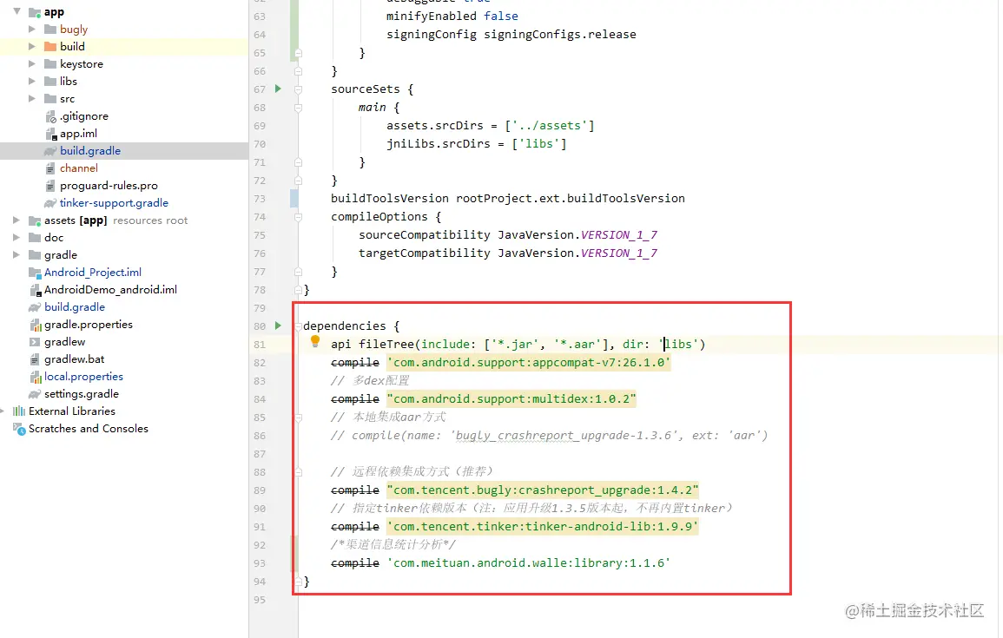Click "com.tencent.bugly:crashreport_upgrade:1.4.2" string
This screenshot has height=638, width=1003.
click(543, 490)
